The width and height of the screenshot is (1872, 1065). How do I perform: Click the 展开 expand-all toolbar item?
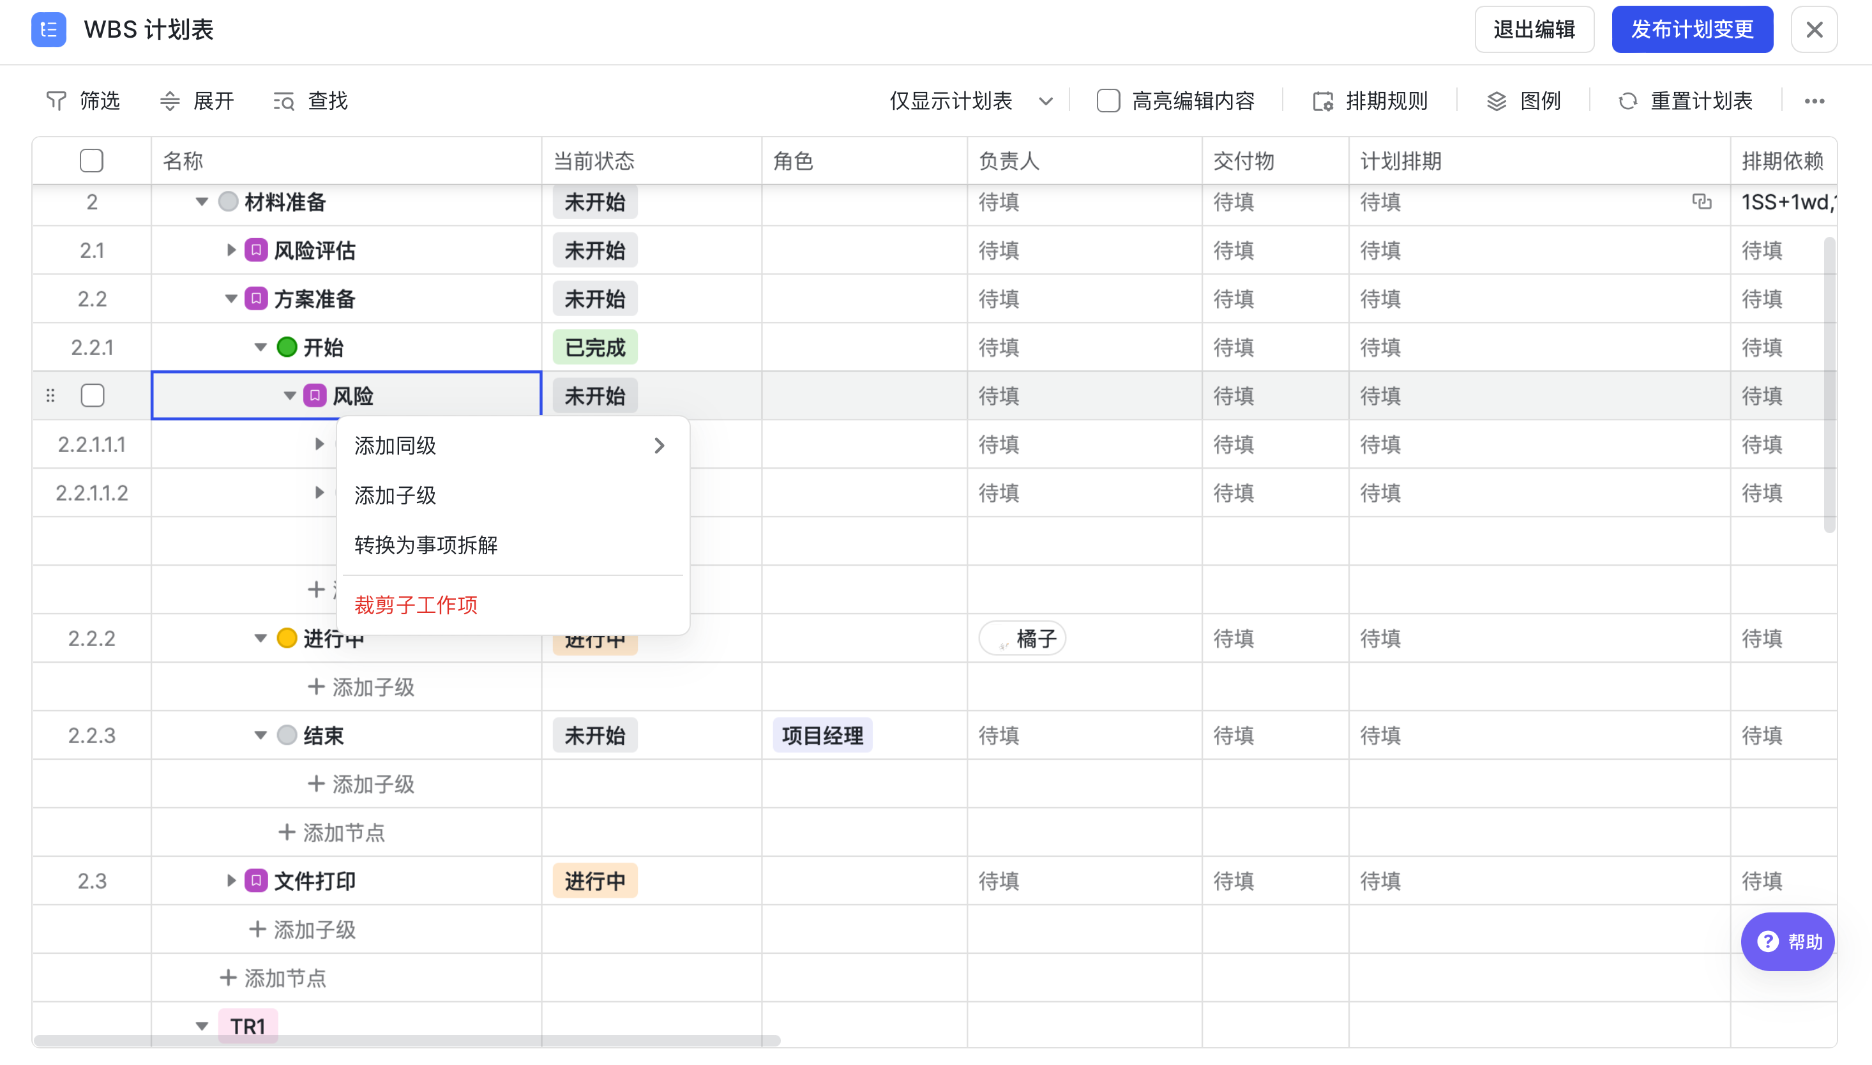tap(197, 100)
